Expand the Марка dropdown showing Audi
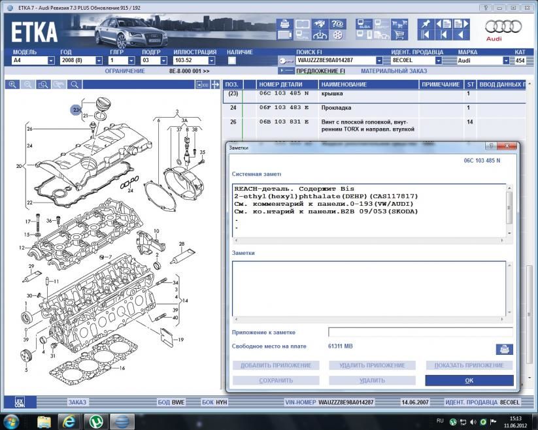The width and height of the screenshot is (538, 430). pos(506,61)
